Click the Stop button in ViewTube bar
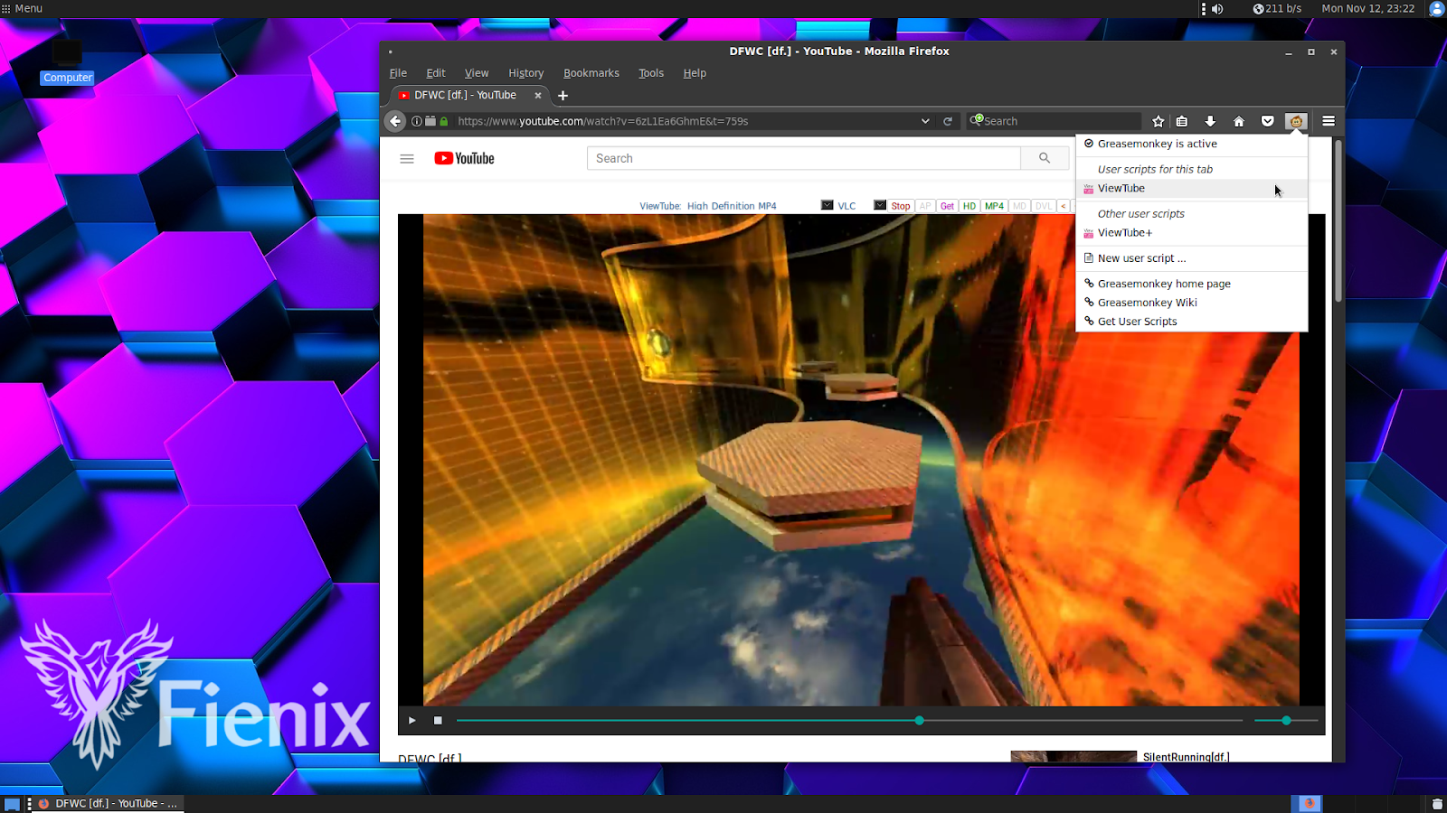The width and height of the screenshot is (1447, 813). click(899, 206)
